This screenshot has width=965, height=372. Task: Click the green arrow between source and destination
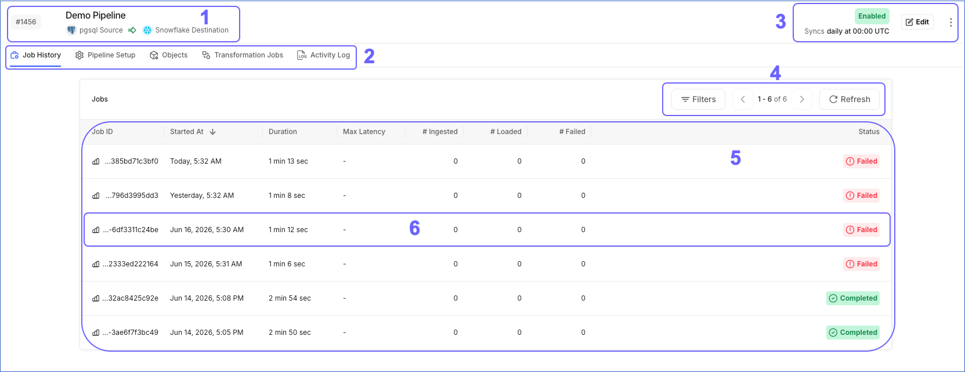132,30
